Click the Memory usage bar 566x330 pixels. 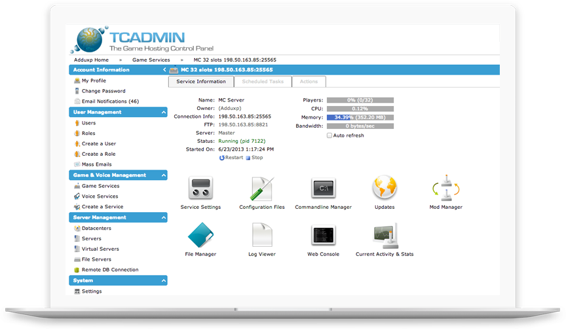pos(360,118)
